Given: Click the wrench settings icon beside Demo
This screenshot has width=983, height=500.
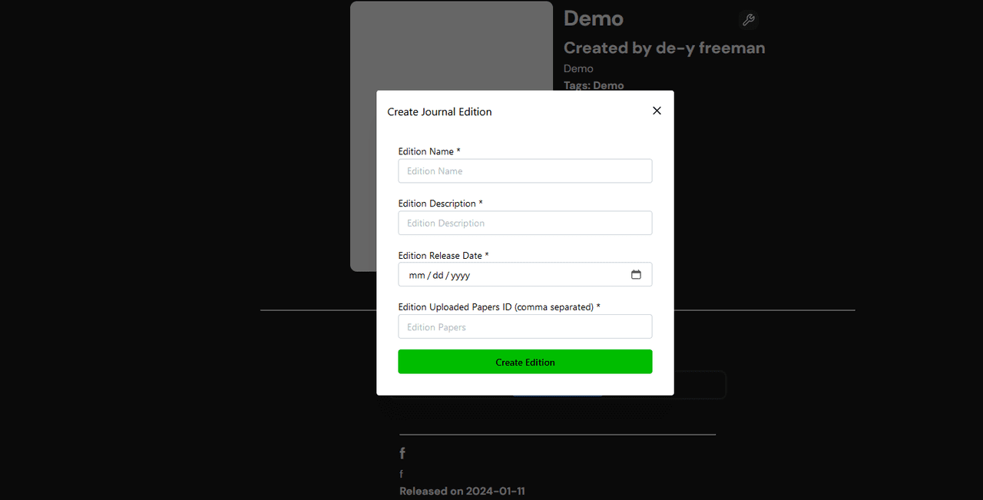Looking at the screenshot, I should [x=748, y=20].
